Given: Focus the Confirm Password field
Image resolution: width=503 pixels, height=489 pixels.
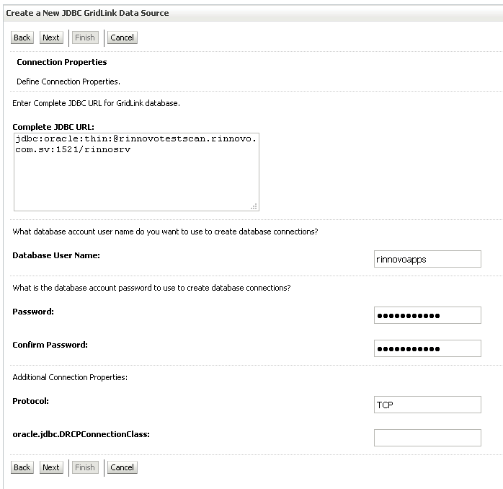Looking at the screenshot, I should (427, 348).
